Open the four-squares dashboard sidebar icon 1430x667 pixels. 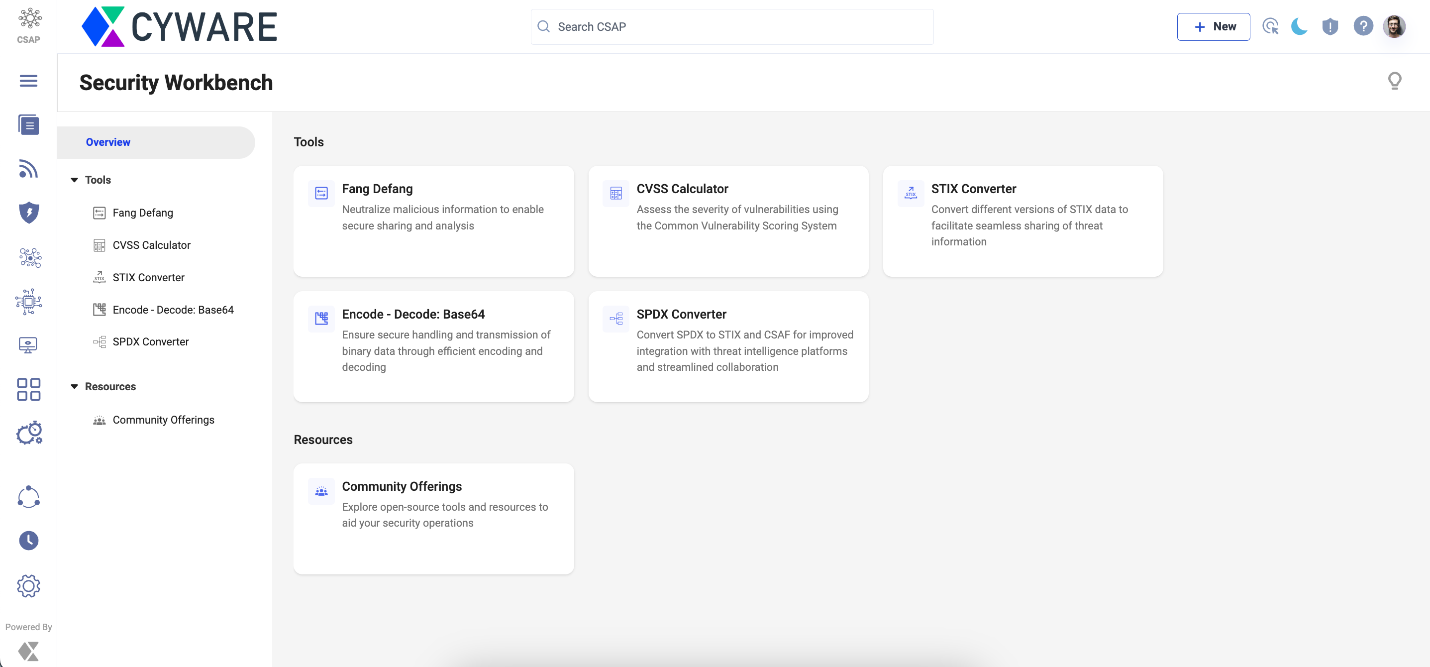click(x=28, y=389)
